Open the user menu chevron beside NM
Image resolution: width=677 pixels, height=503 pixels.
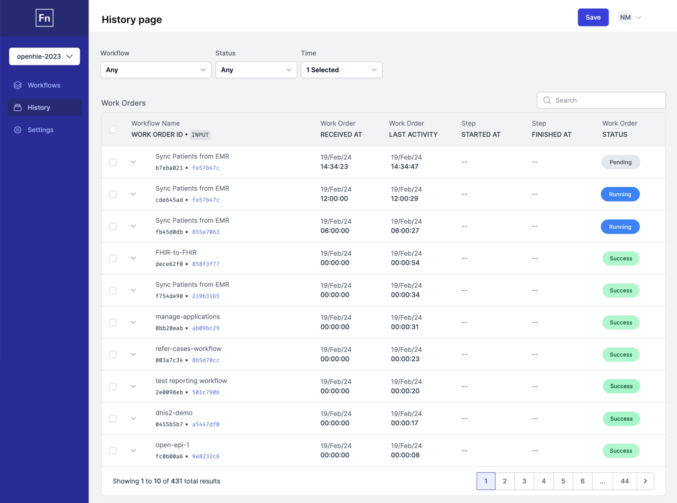pos(638,17)
